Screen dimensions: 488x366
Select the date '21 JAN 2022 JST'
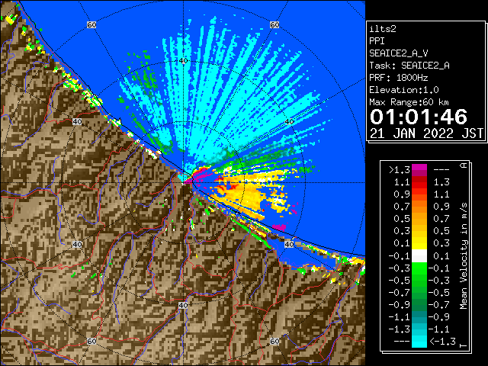[426, 133]
